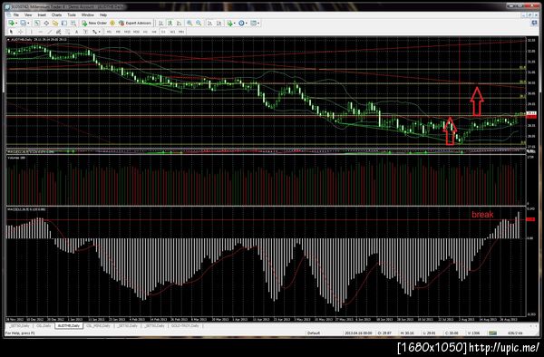Open the Profiles toolbar icon

pyautogui.click(x=23, y=23)
